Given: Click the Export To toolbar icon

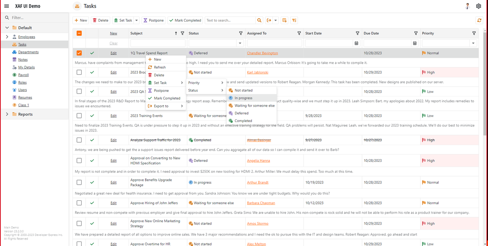Looking at the screenshot, I should 269,20.
